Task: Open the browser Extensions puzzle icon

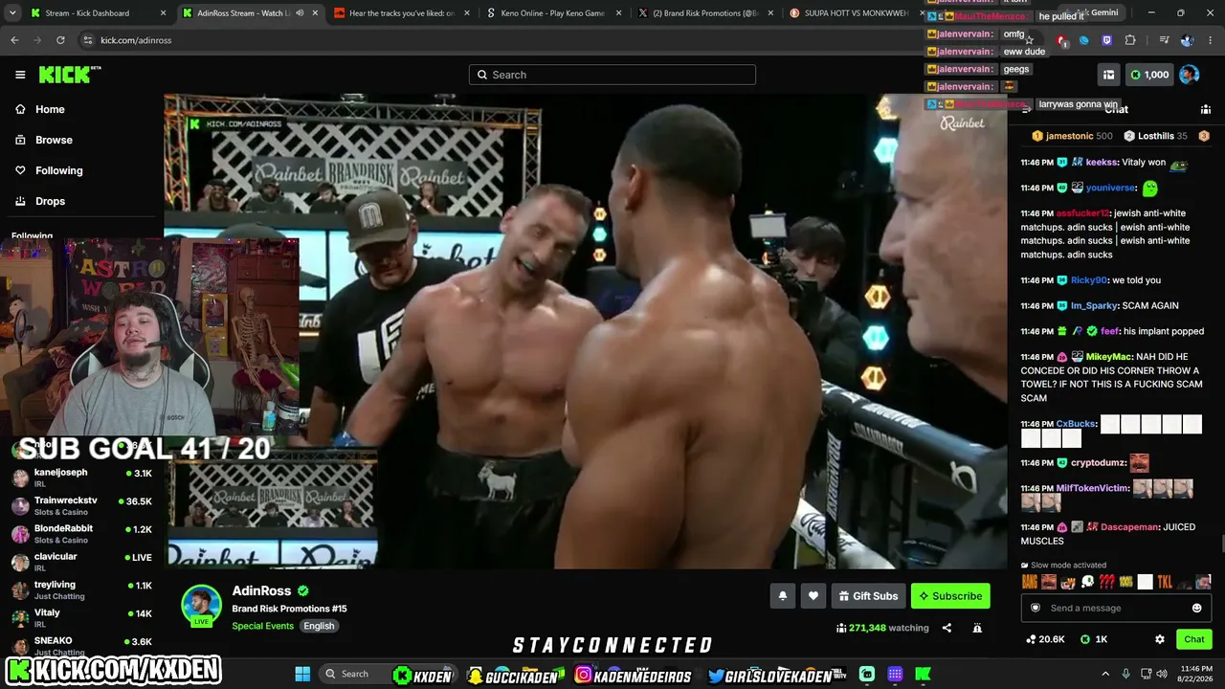Action: [x=1130, y=40]
